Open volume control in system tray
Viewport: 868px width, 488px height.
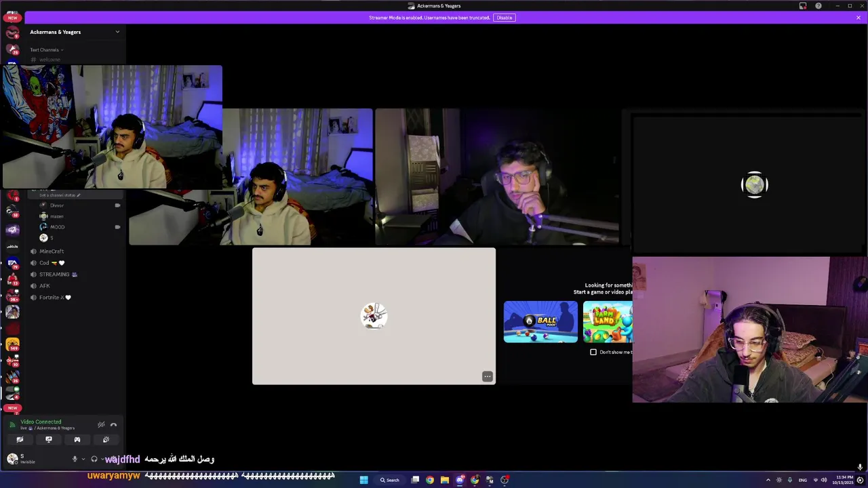pos(824,480)
